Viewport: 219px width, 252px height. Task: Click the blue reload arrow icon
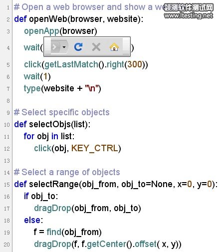point(78,47)
